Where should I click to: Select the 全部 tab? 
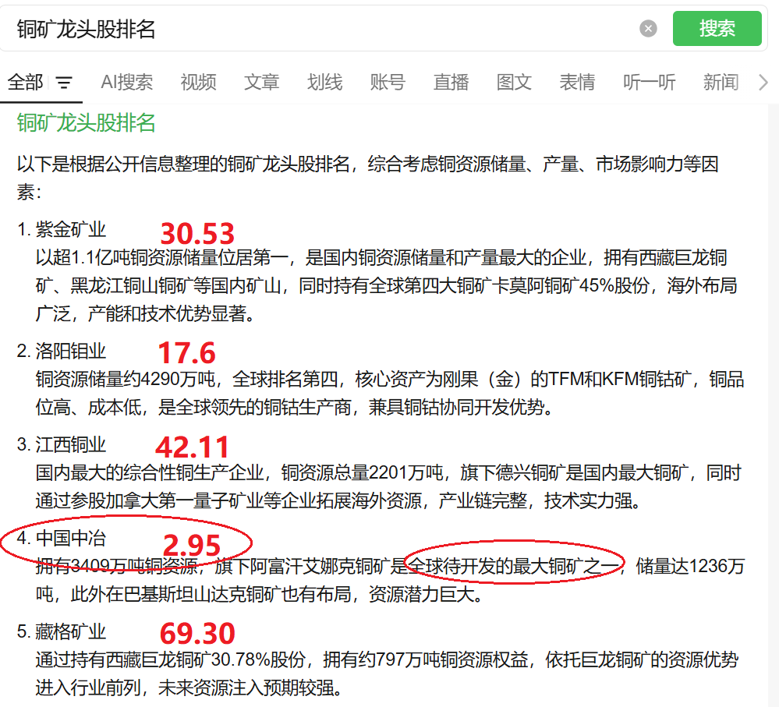25,83
